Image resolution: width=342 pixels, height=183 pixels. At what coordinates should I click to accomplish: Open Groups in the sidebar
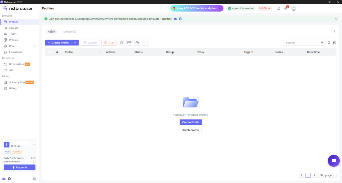(x=20, y=28)
